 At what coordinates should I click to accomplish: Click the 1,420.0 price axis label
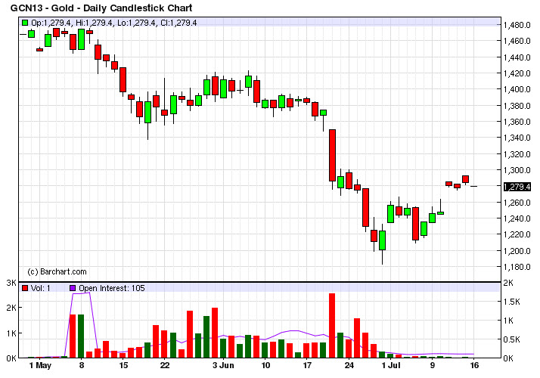pyautogui.click(x=517, y=73)
